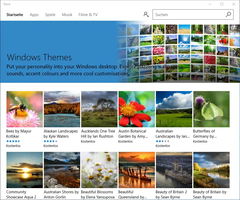
Task: Click 'Beautiful Blossoms by Elena Yansupova' title
Action: point(98,195)
